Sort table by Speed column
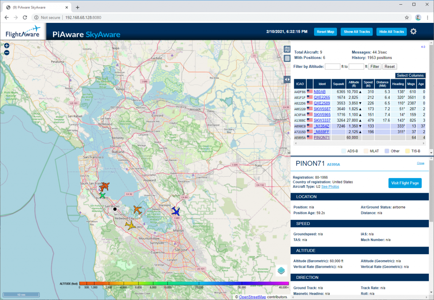 pos(368,84)
